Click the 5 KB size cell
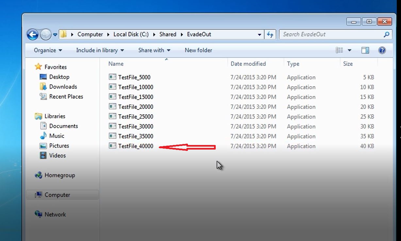 (368, 77)
